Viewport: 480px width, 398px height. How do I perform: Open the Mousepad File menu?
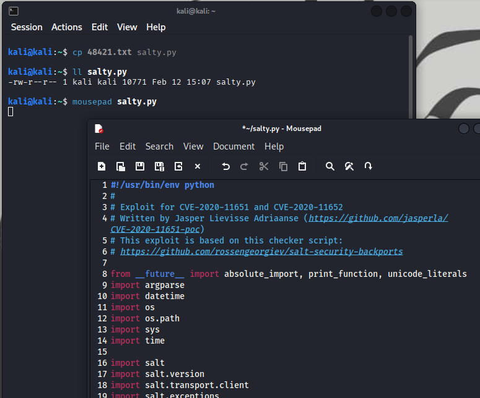pos(102,146)
